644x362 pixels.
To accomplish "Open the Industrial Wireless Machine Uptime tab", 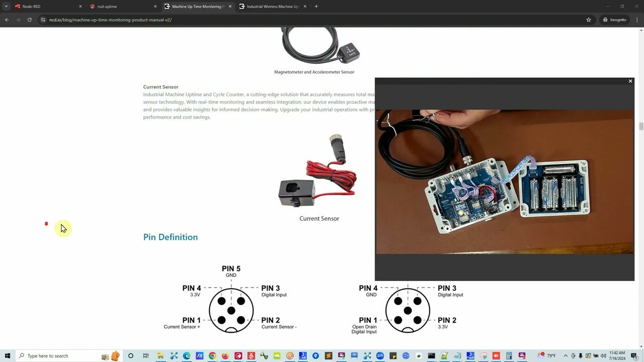I will [x=273, y=7].
